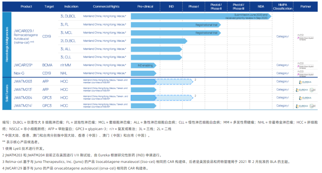This screenshot has width=322, height=173.
Task: Select the Hematologic Malignancies side label
Action: pyautogui.click(x=7, y=44)
